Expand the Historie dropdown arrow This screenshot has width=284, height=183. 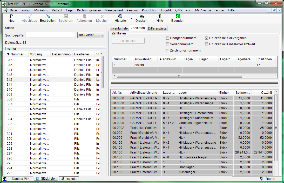click(x=131, y=19)
